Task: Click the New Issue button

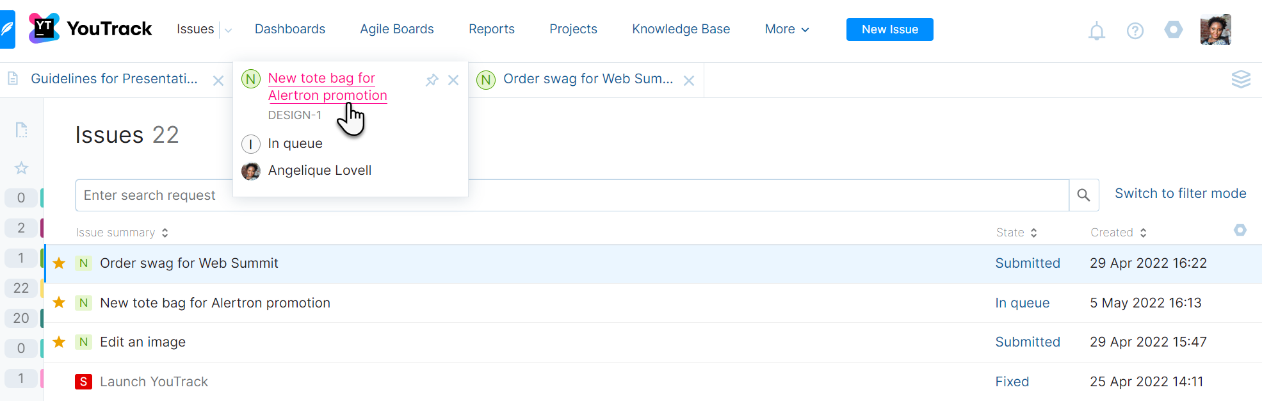Action: point(889,29)
